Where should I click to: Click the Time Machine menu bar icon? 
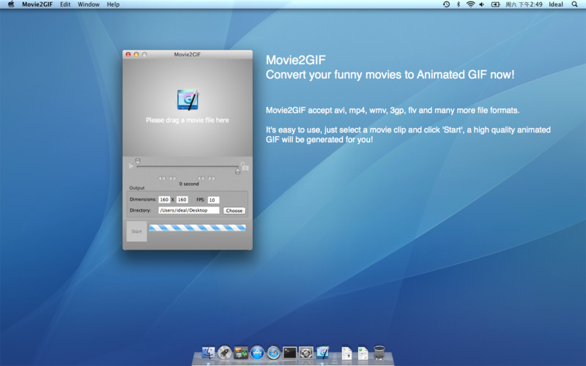(x=446, y=4)
